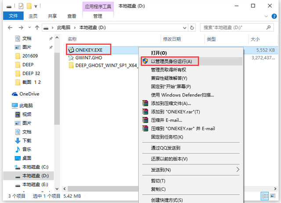Click the refresh icon beside address bar
Screen dimensions: 281x203
[x=192, y=28]
